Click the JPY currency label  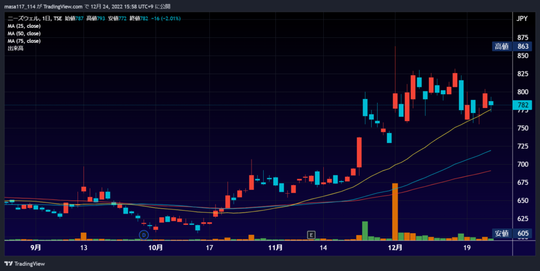click(522, 18)
